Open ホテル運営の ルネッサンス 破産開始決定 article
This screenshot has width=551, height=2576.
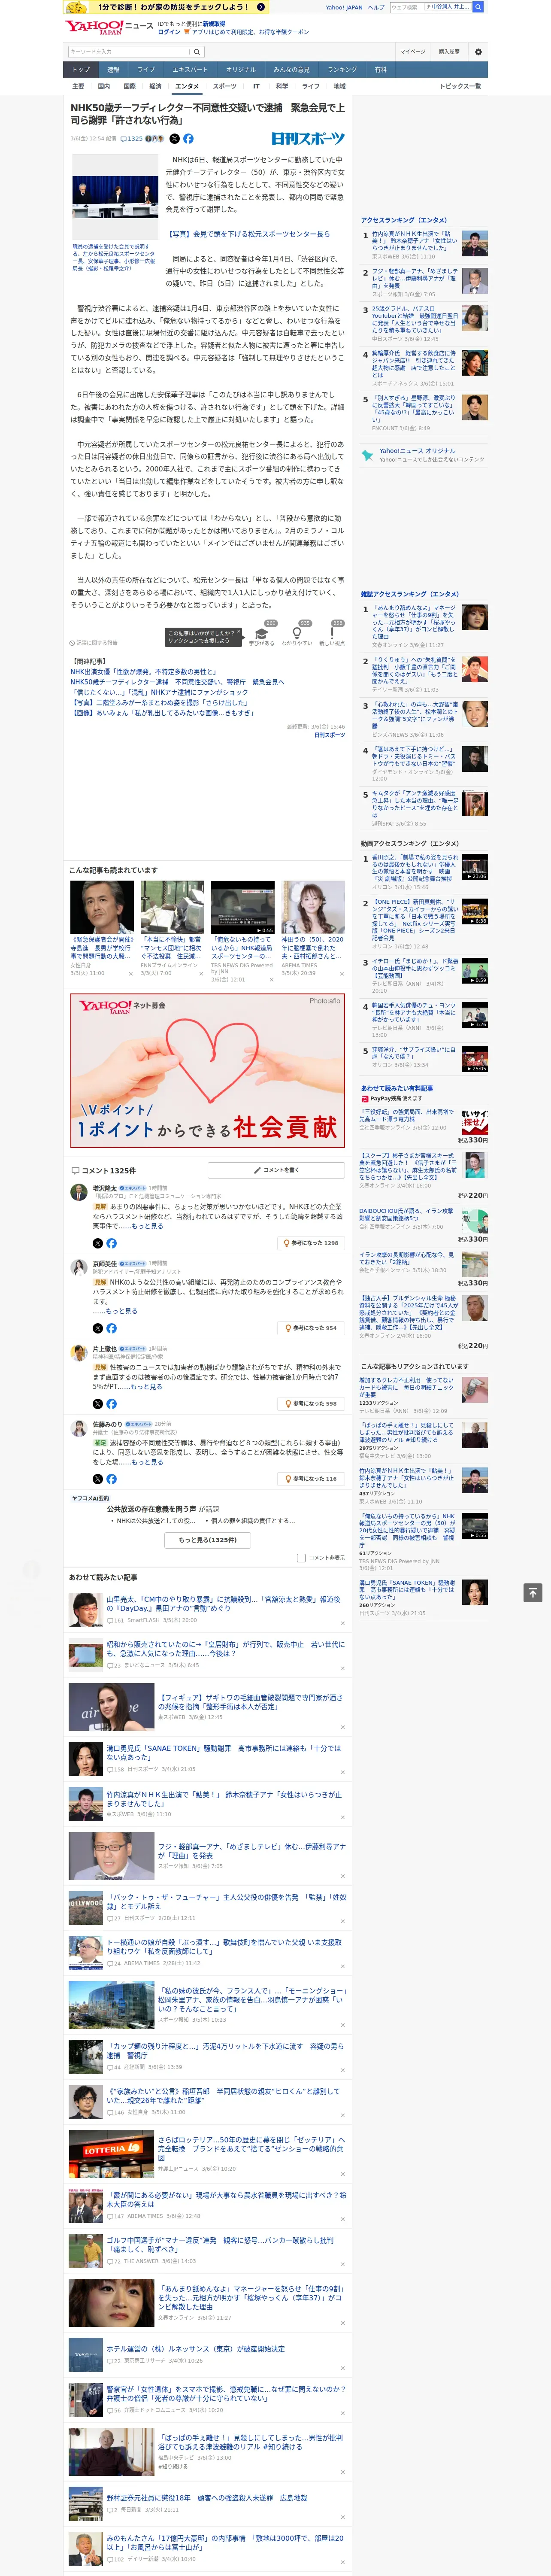coord(196,2349)
